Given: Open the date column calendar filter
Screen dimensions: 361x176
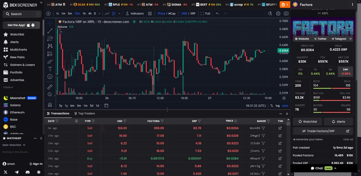Looking at the screenshot, I should (x=76, y=121).
